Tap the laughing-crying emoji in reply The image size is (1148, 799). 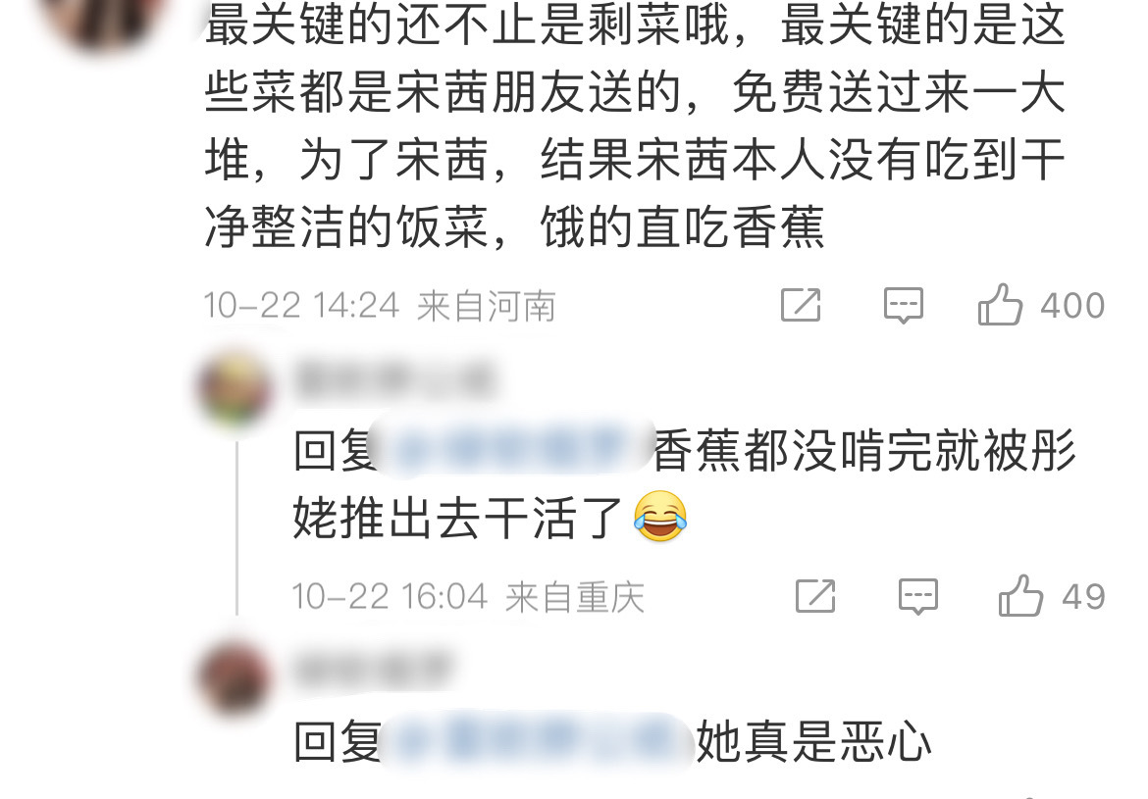[660, 517]
